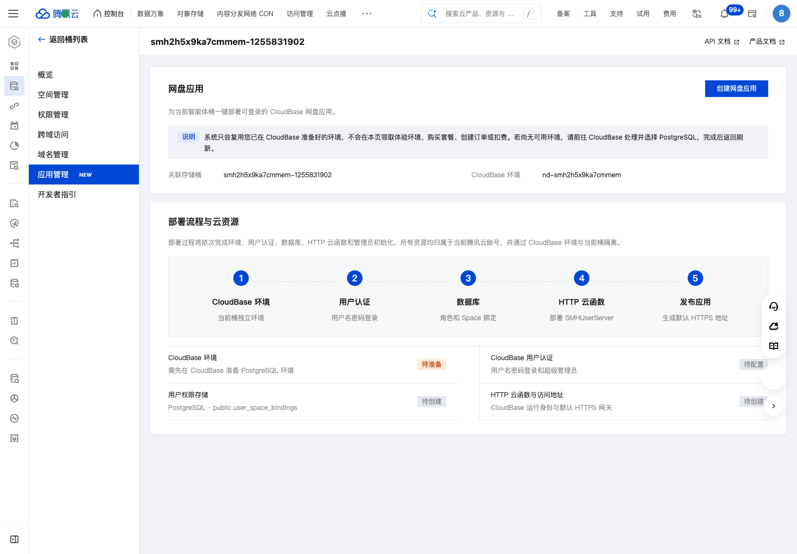Open the 工具 header menu

click(590, 13)
